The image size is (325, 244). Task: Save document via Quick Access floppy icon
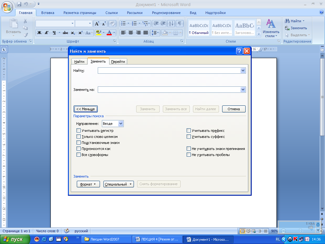(x=19, y=4)
